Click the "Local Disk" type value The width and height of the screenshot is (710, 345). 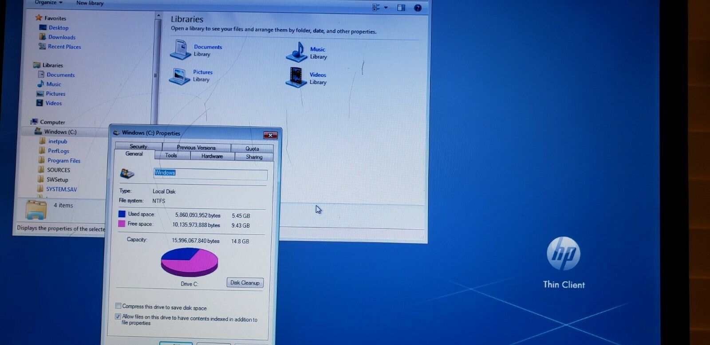[164, 192]
